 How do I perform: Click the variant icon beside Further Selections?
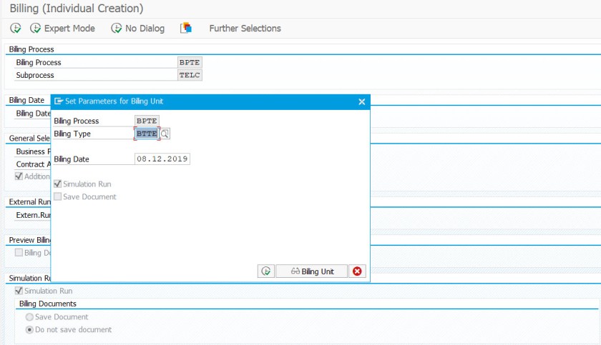pyautogui.click(x=186, y=28)
